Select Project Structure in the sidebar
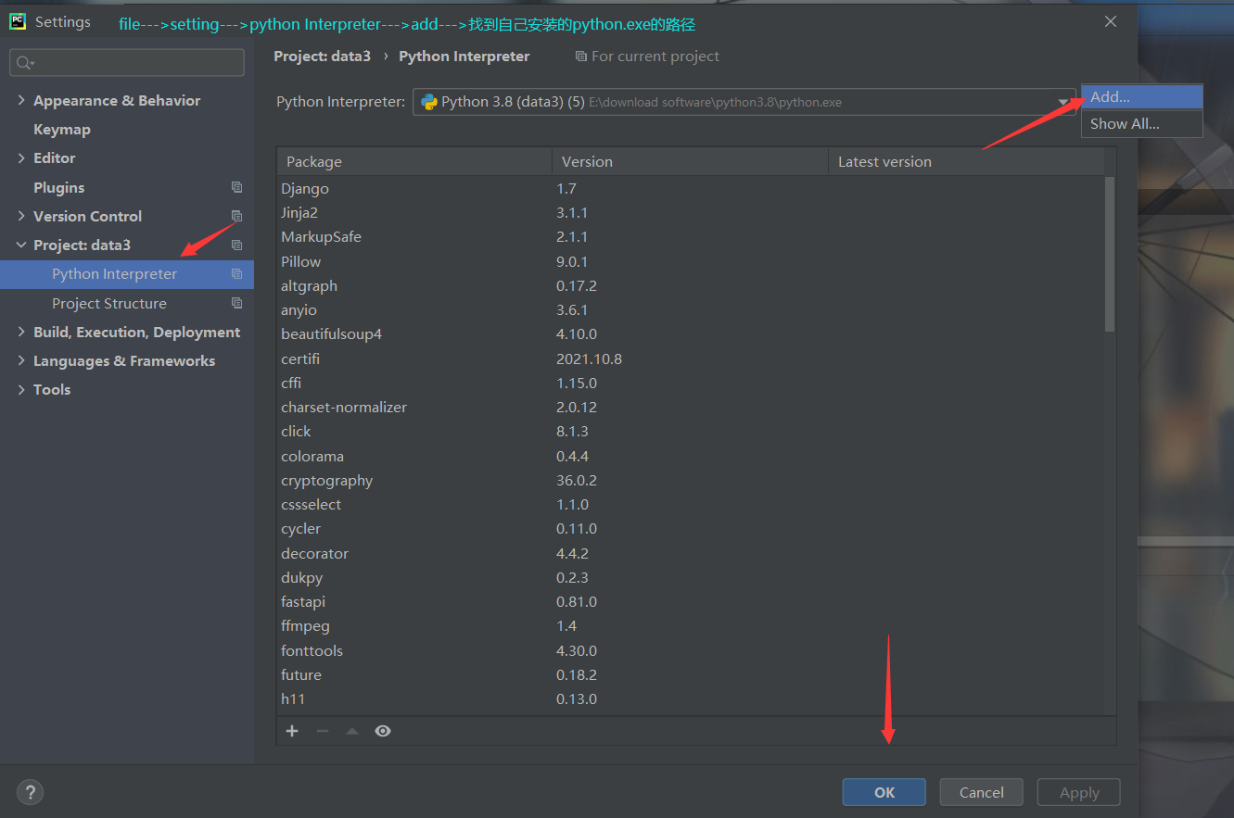The height and width of the screenshot is (818, 1234). [108, 303]
